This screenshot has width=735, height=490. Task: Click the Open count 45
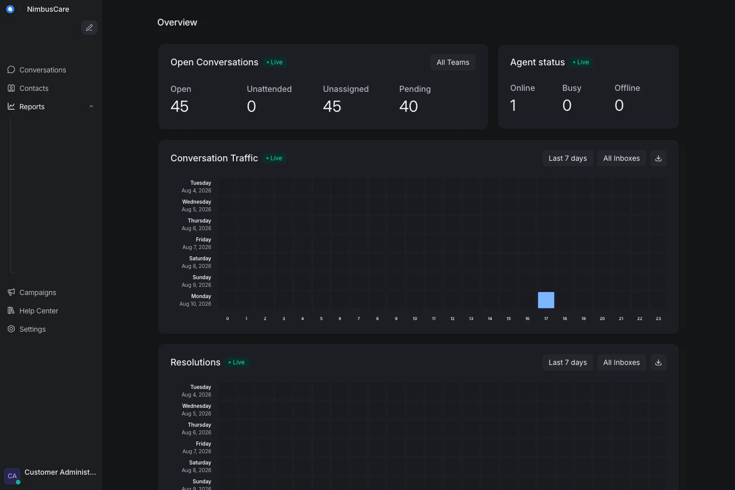(180, 106)
